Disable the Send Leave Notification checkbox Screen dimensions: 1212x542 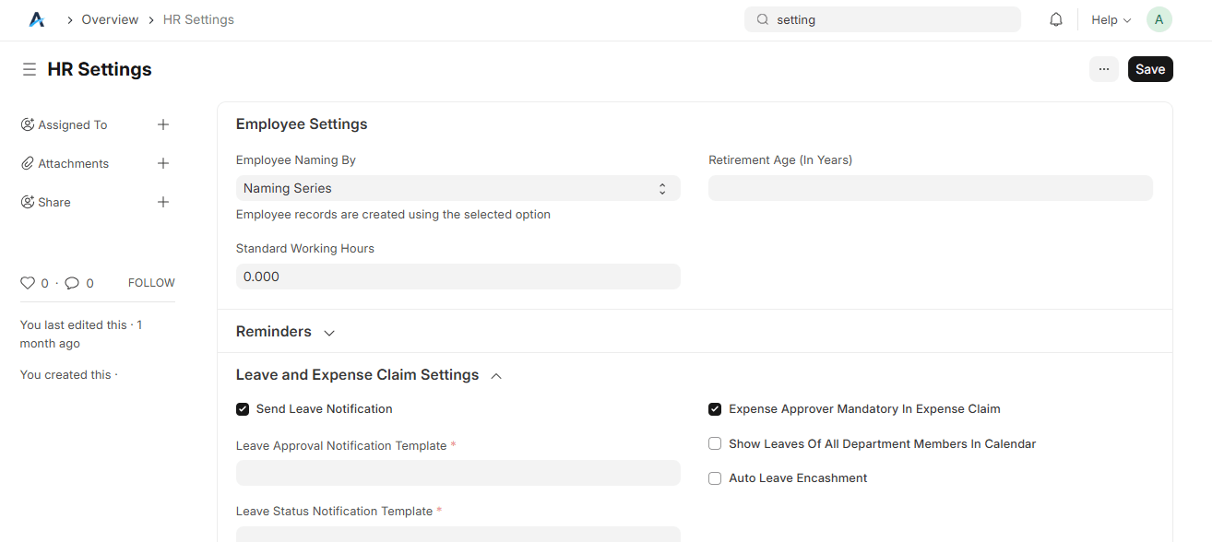click(243, 409)
